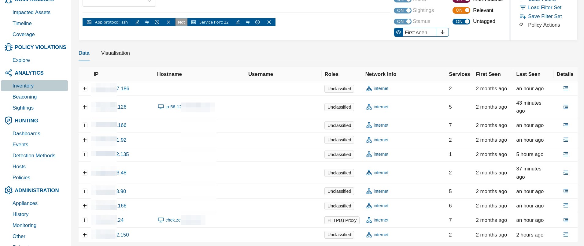Open details icon for the HTTP(s) Proxy row
The image size is (584, 246).
(565, 220)
